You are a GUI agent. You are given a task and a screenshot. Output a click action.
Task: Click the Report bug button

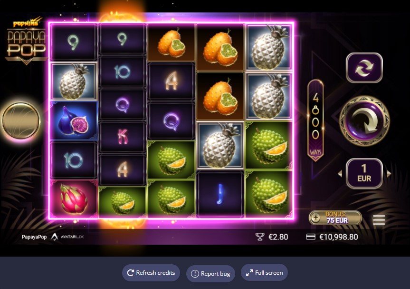point(210,274)
